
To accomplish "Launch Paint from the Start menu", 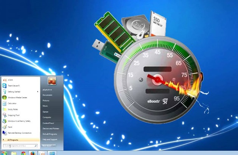I will (10, 127).
